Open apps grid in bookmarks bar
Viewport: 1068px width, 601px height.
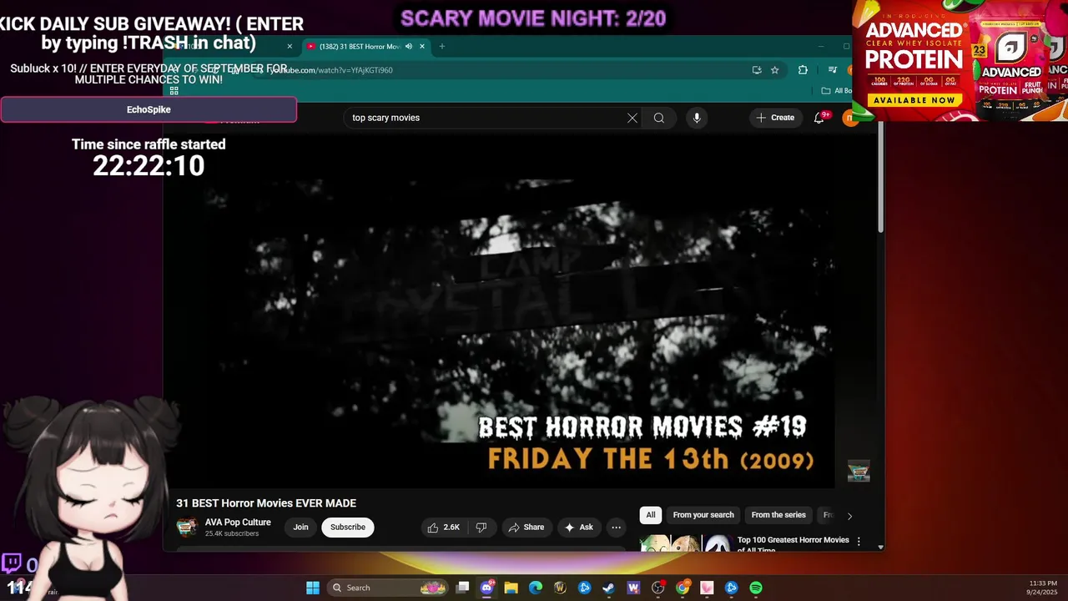pyautogui.click(x=174, y=91)
